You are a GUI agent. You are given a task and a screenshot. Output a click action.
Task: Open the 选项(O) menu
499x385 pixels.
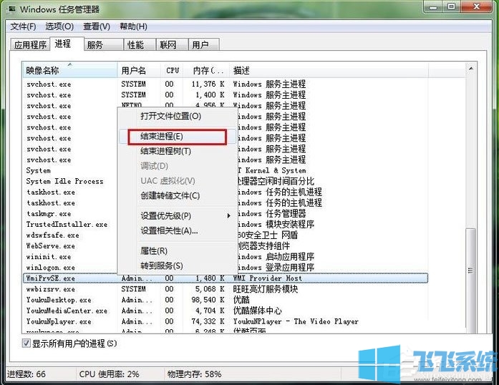pos(59,26)
